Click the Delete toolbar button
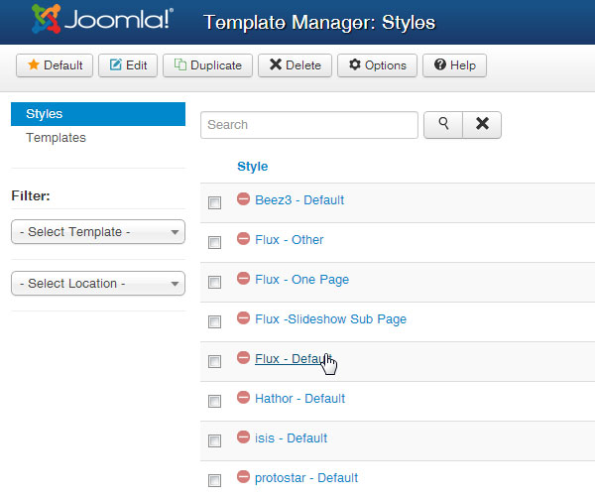Viewport: 595px width, 498px height. point(295,65)
